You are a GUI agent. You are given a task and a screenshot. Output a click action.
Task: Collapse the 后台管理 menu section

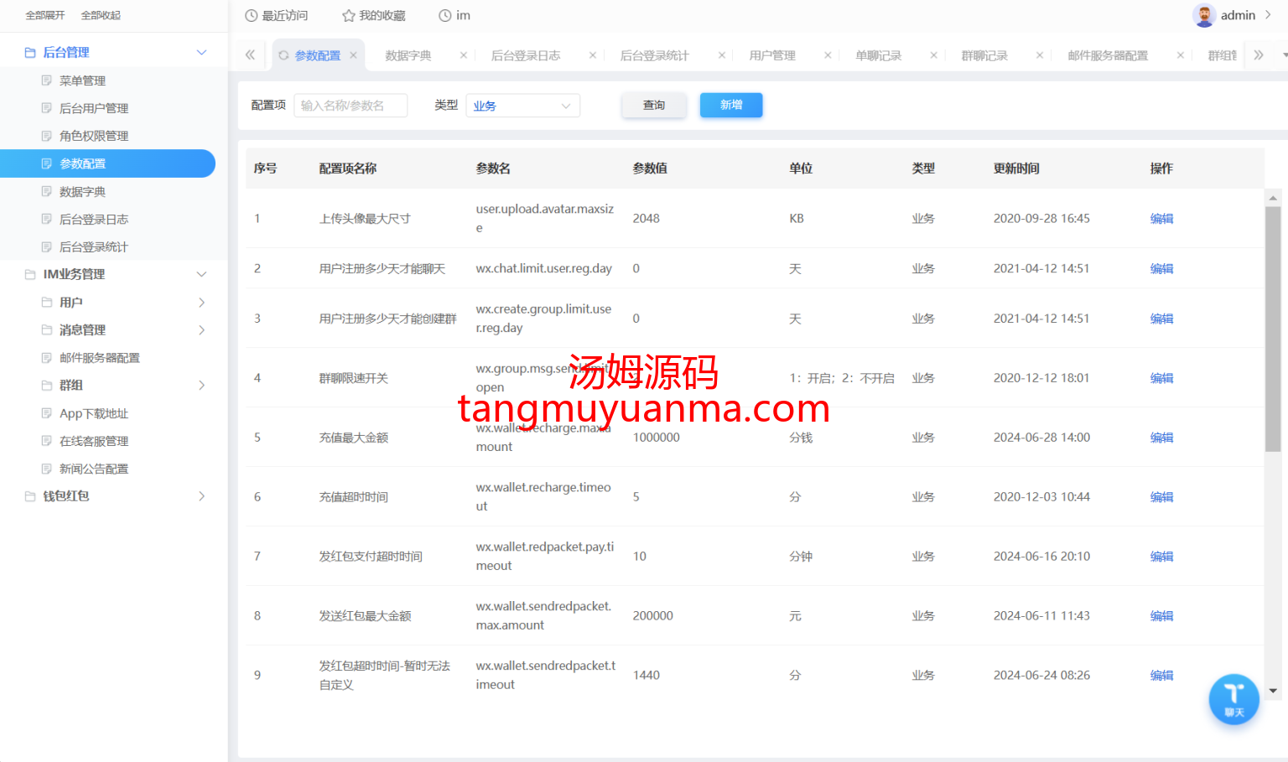pyautogui.click(x=201, y=52)
